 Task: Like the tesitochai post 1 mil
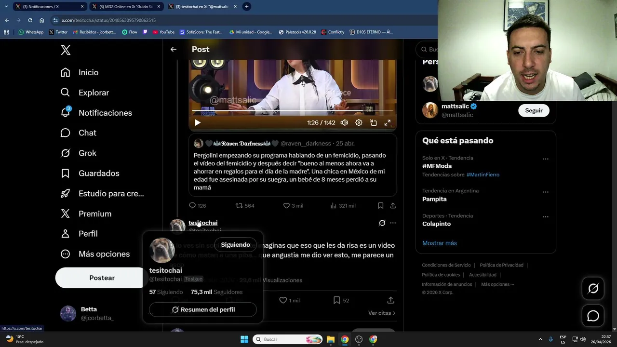[289, 300]
